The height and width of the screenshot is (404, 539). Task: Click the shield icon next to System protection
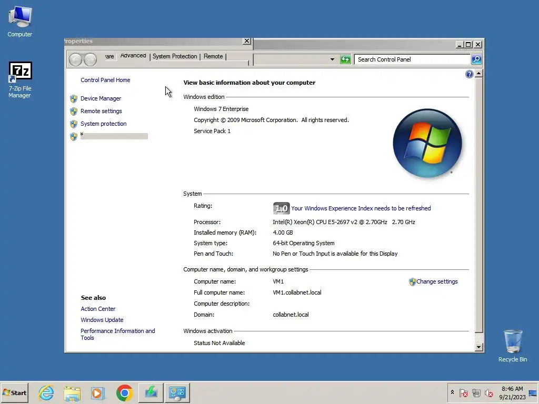pos(74,124)
